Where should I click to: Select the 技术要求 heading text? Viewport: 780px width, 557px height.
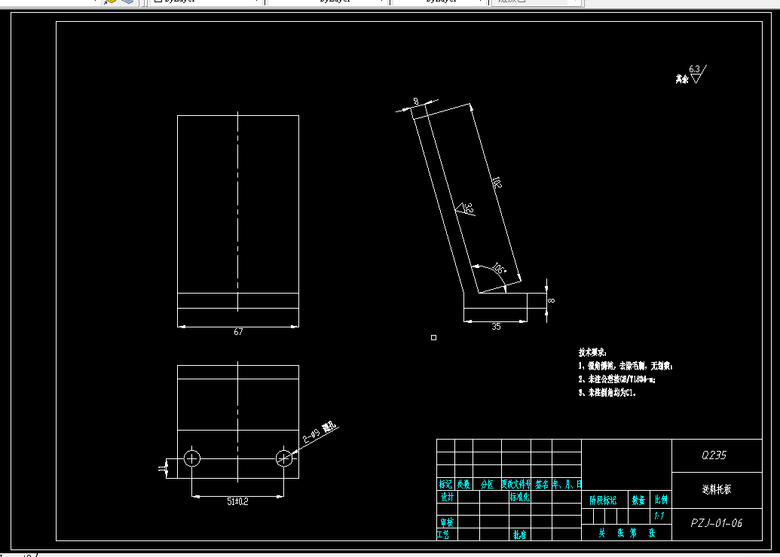pos(592,352)
